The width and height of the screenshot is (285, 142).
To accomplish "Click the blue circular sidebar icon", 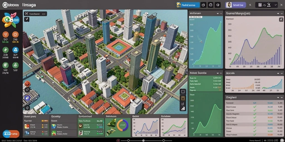I will (x=16, y=50).
